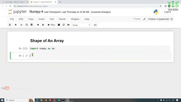This screenshot has width=181, height=102.
Task: Click the taskbar Search box
Action: point(20,100)
